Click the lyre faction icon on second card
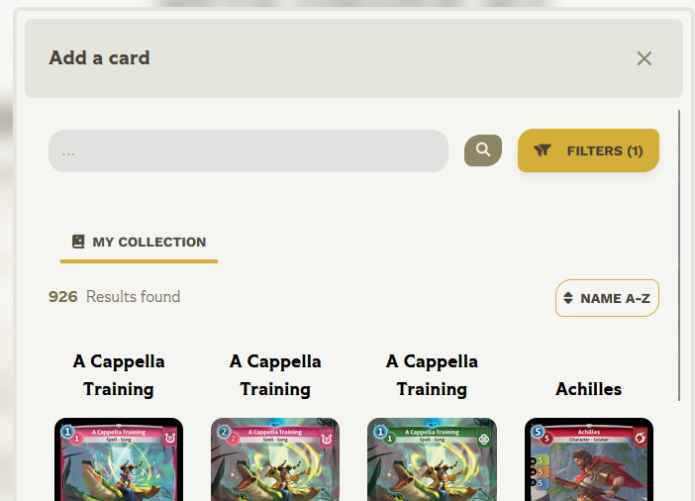 point(327,439)
